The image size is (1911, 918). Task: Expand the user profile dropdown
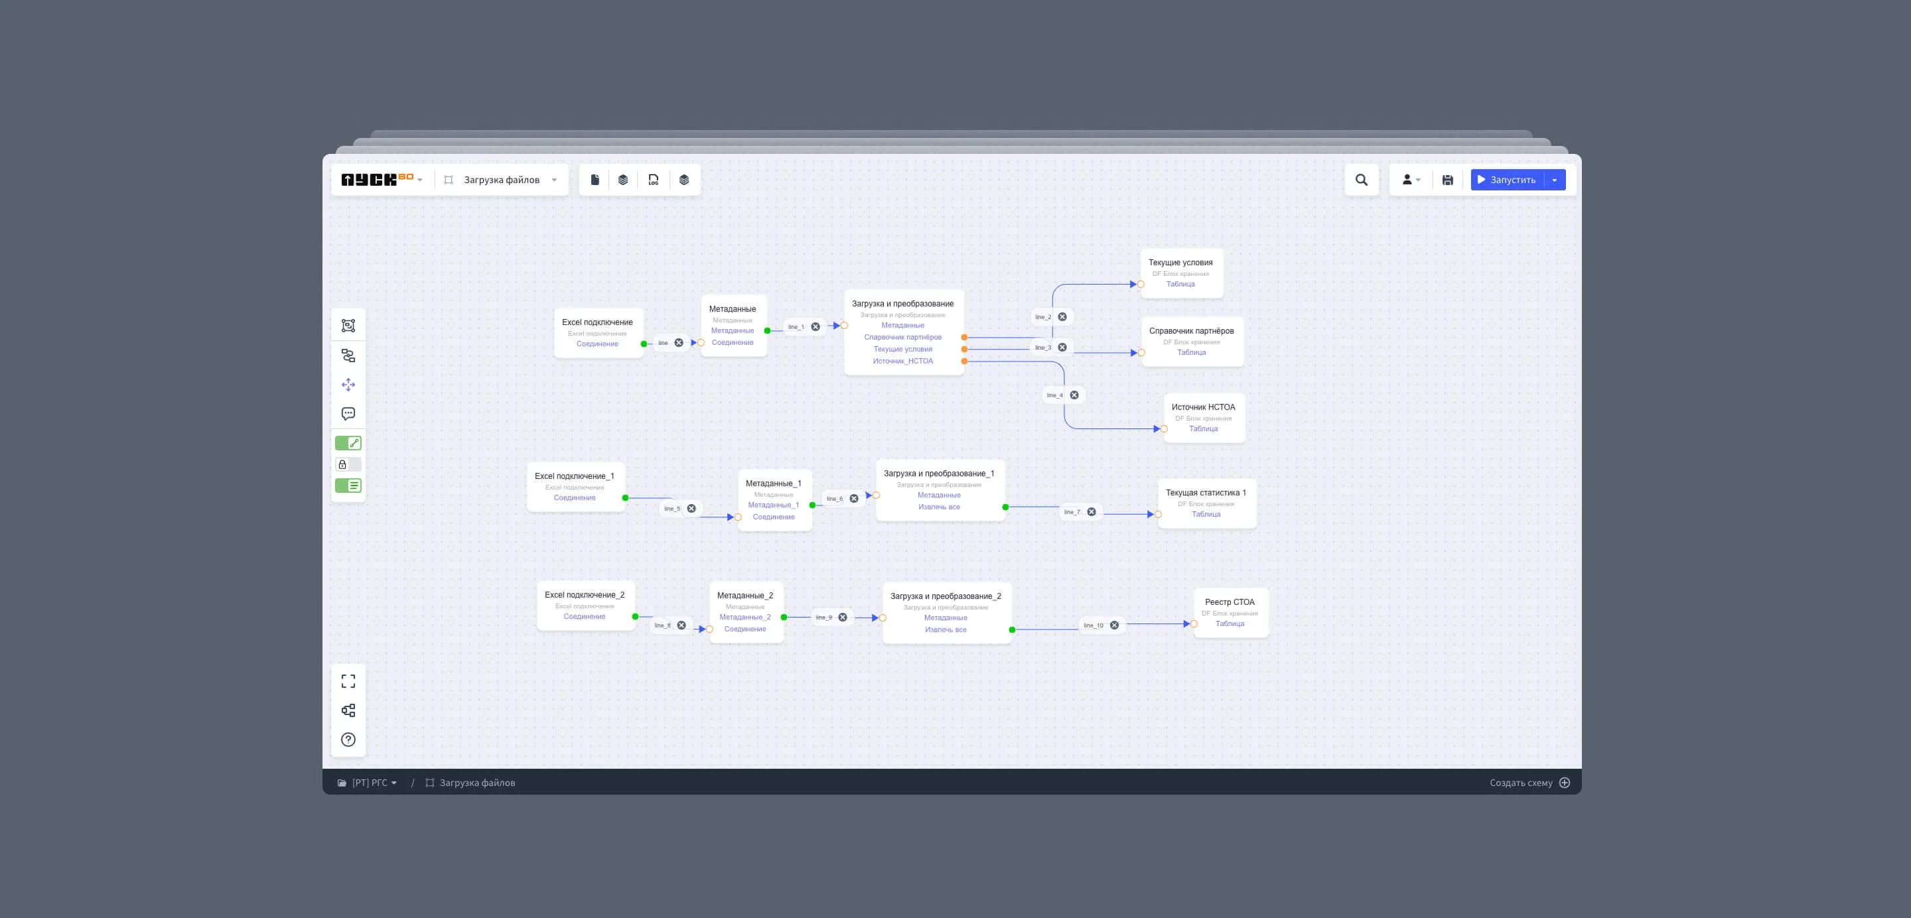(1411, 180)
